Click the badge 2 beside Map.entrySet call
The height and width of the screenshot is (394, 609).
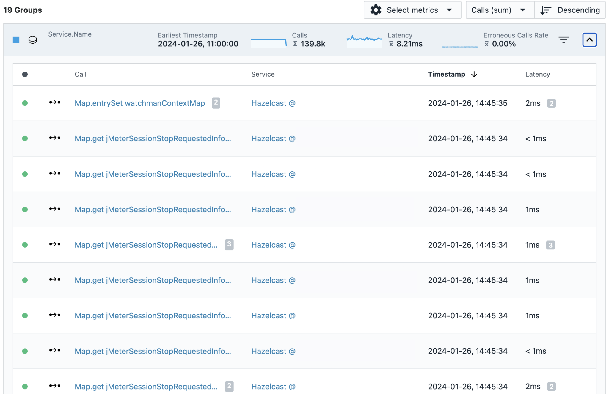point(216,103)
